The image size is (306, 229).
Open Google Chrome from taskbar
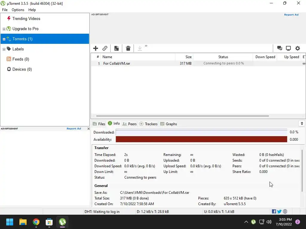[x=36, y=222]
